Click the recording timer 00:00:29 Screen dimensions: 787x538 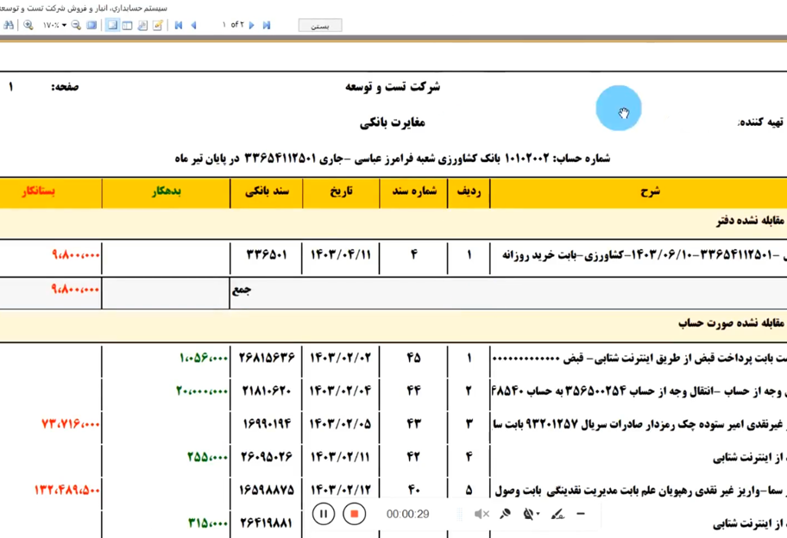coord(407,514)
